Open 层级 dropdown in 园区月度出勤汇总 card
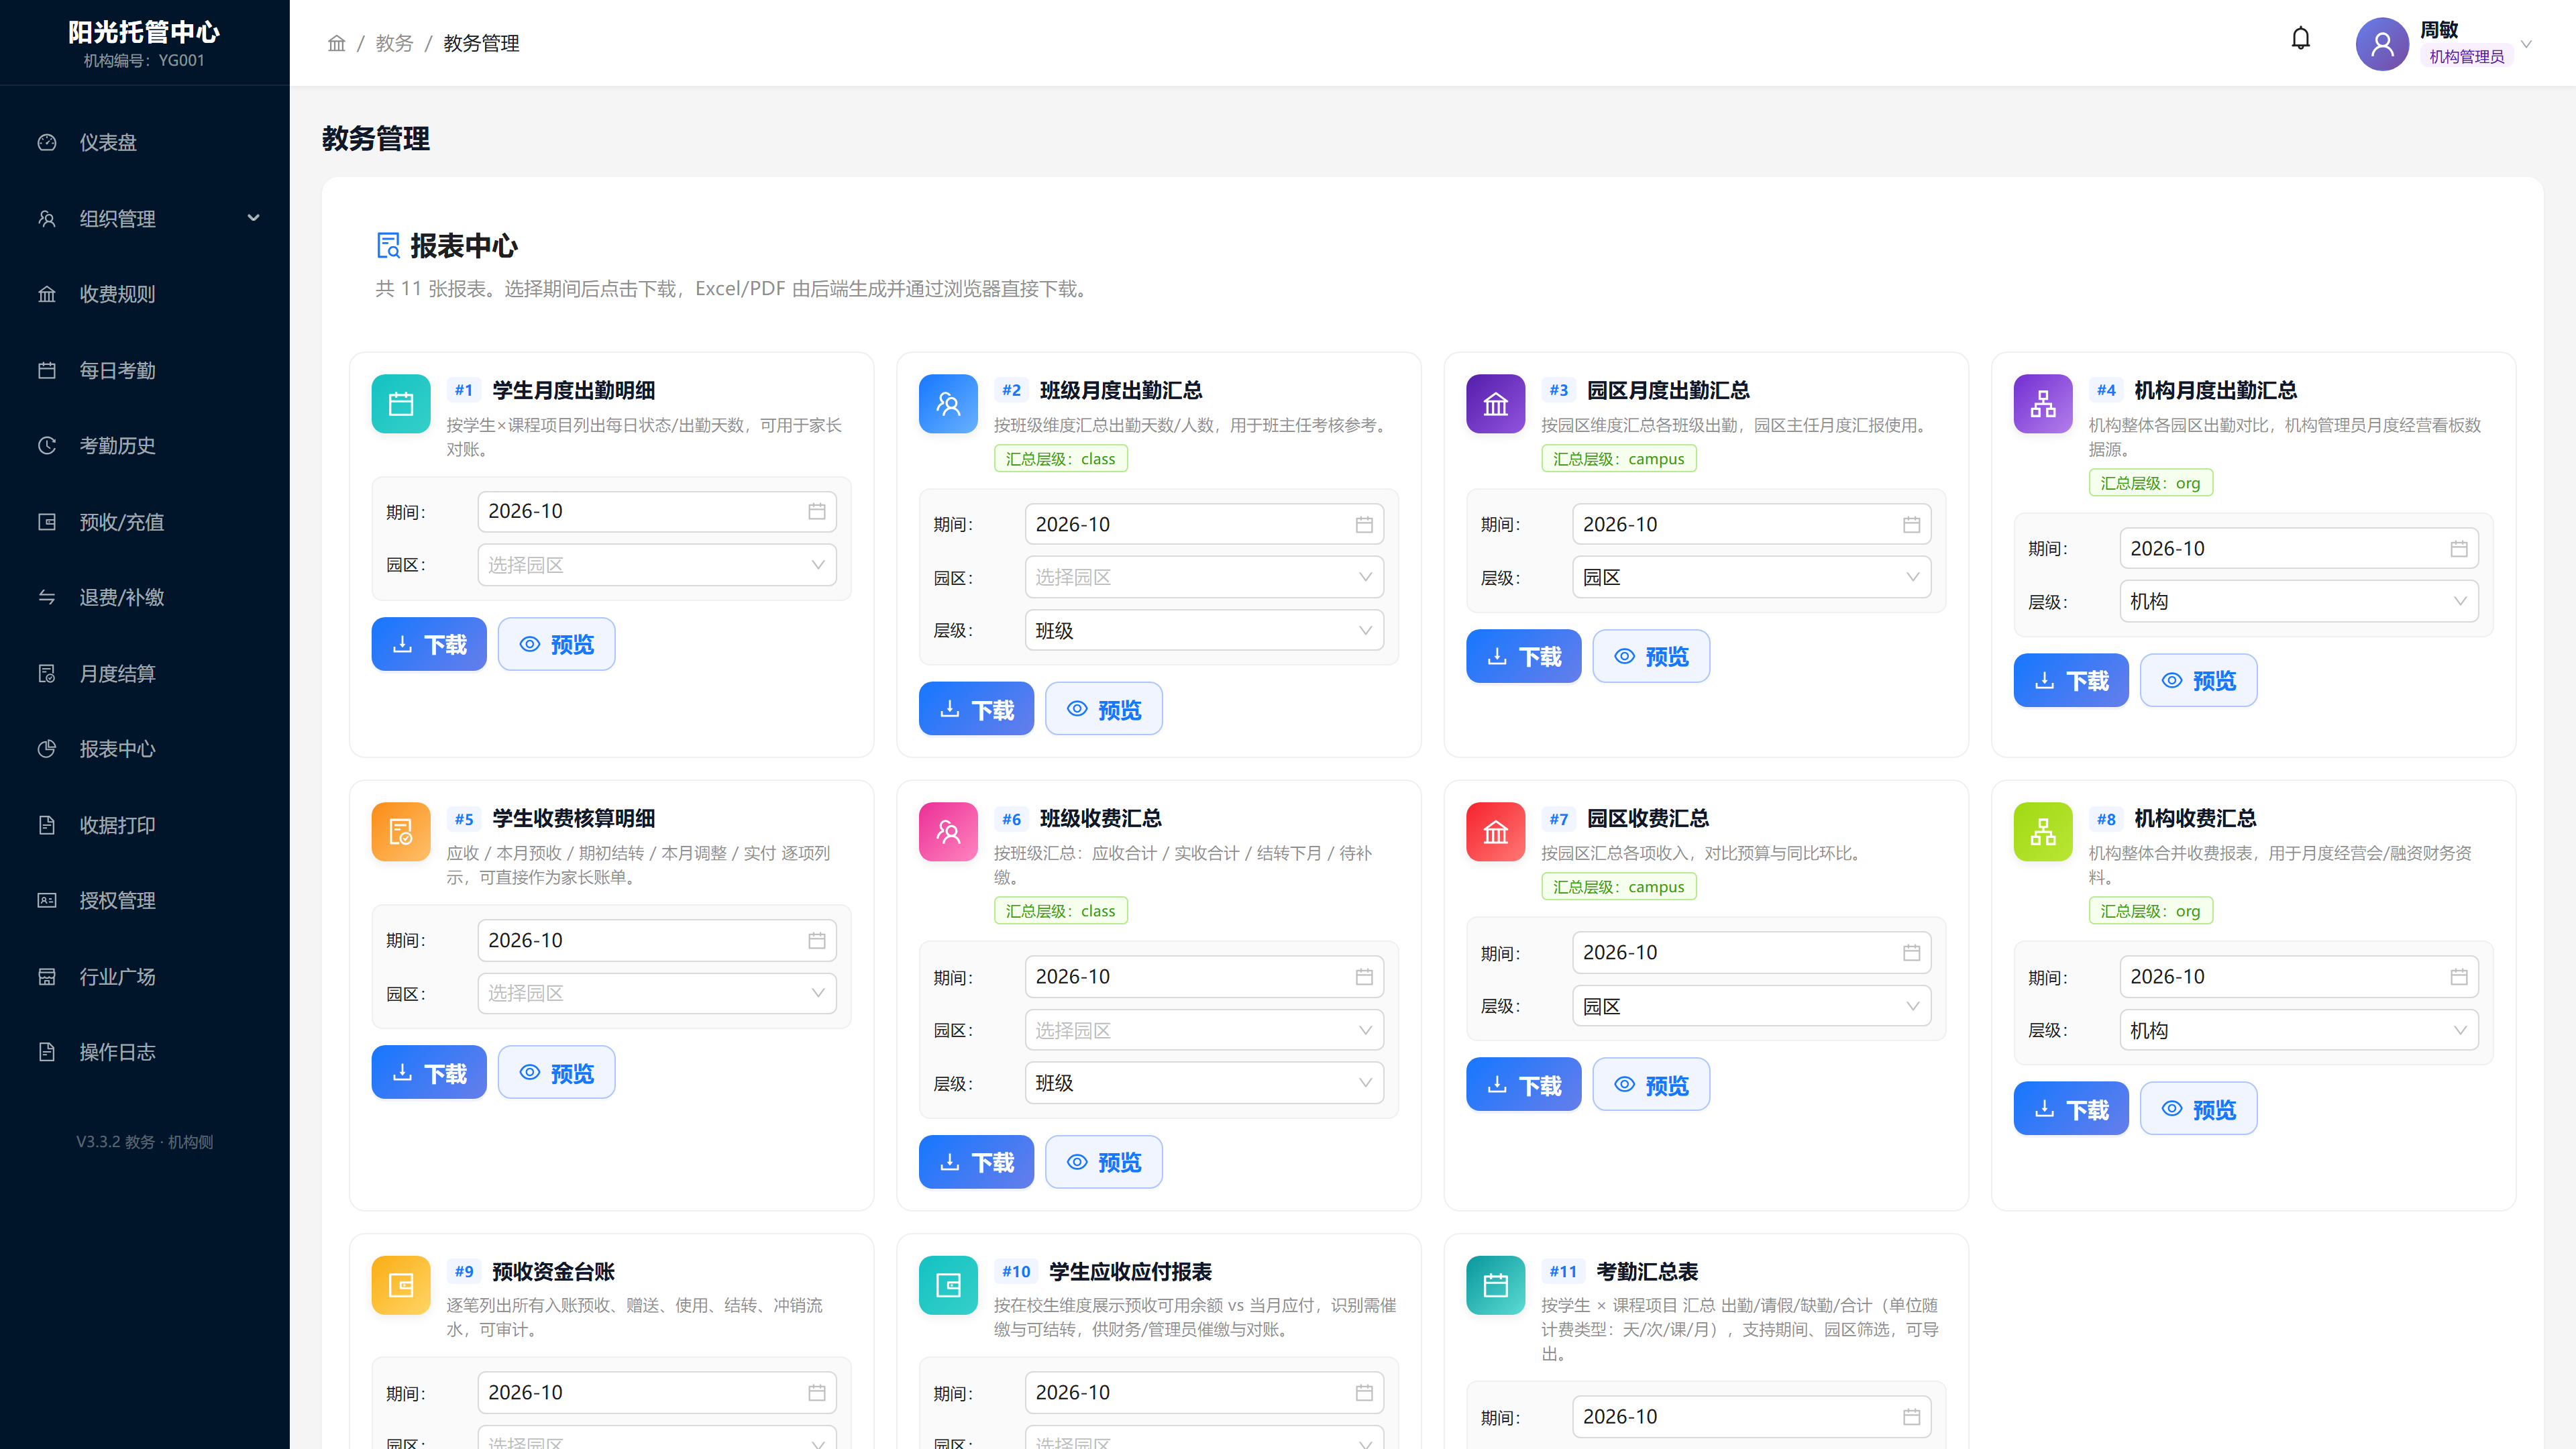Screen dimensions: 2576x1449 tap(1751, 577)
